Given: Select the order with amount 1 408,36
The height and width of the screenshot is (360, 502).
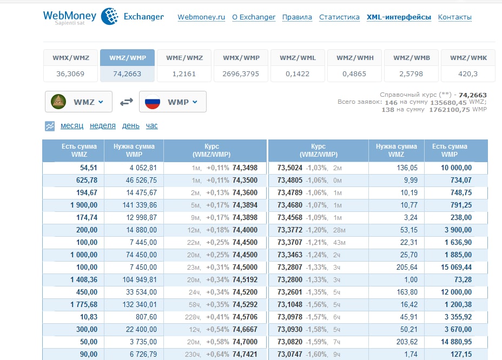Looking at the screenshot, I should click(154, 279).
